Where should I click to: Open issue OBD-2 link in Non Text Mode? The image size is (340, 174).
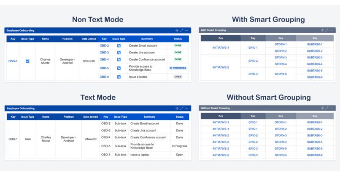pyautogui.click(x=104, y=46)
